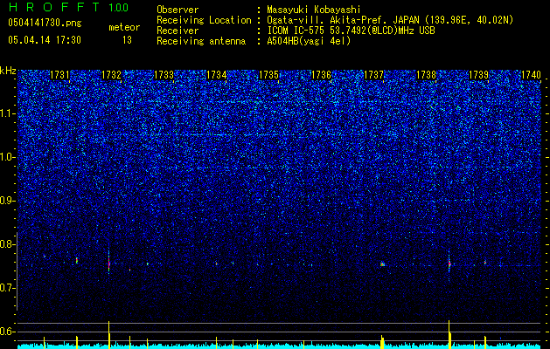Click the tallest yellow intensity spike near 1732
The image size is (550, 349).
click(x=108, y=334)
